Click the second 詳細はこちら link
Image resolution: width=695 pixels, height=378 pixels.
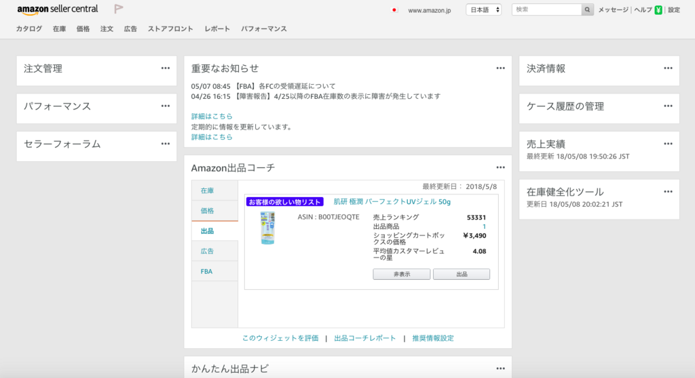tap(212, 138)
